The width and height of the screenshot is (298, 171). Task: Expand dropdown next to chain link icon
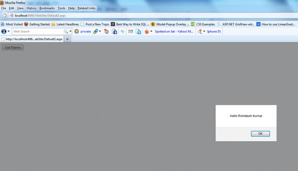point(100,31)
